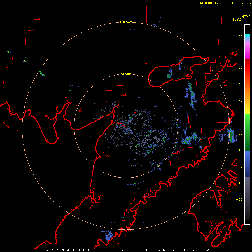Screen dimensions: 252x252
Task: Click the 0 value on the dBZ scale
Action: coord(242,167)
